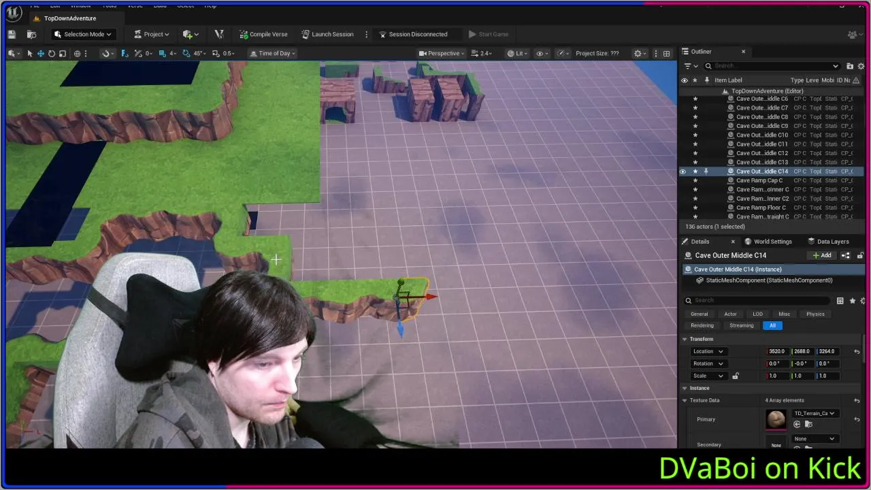871x490 pixels.
Task: Open the camera speed 2.4 setting
Action: pyautogui.click(x=481, y=53)
